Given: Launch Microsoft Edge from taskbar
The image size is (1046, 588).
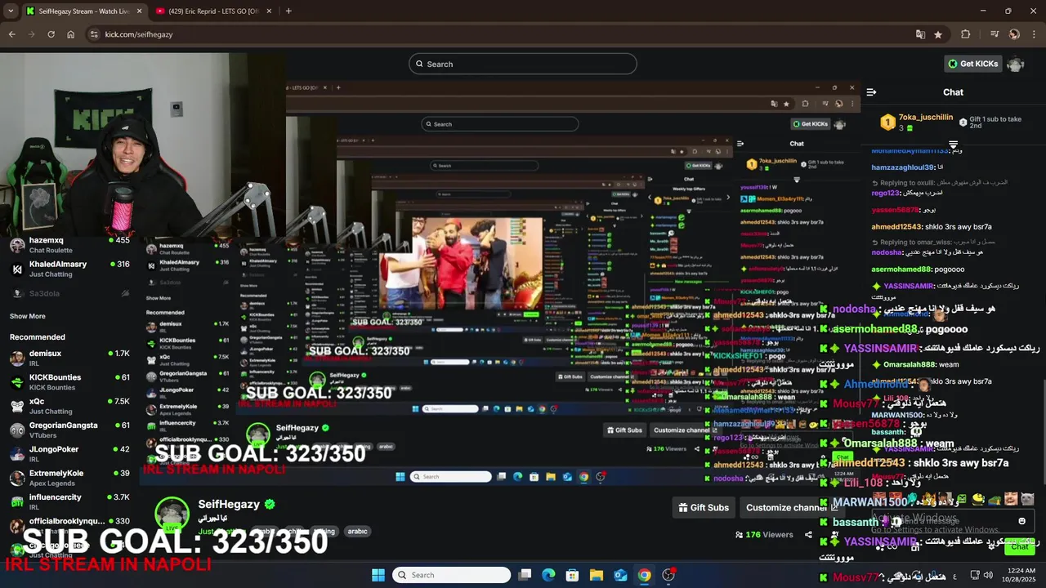Looking at the screenshot, I should [548, 575].
